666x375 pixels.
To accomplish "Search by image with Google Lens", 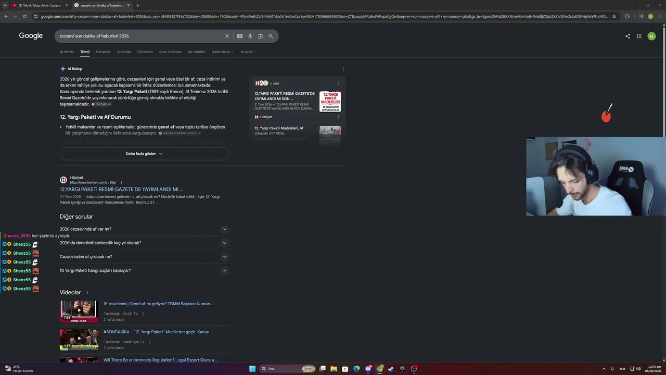I will 261,36.
